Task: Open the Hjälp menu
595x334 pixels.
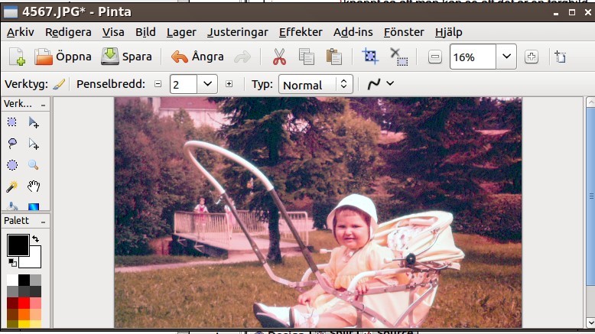Action: [448, 32]
